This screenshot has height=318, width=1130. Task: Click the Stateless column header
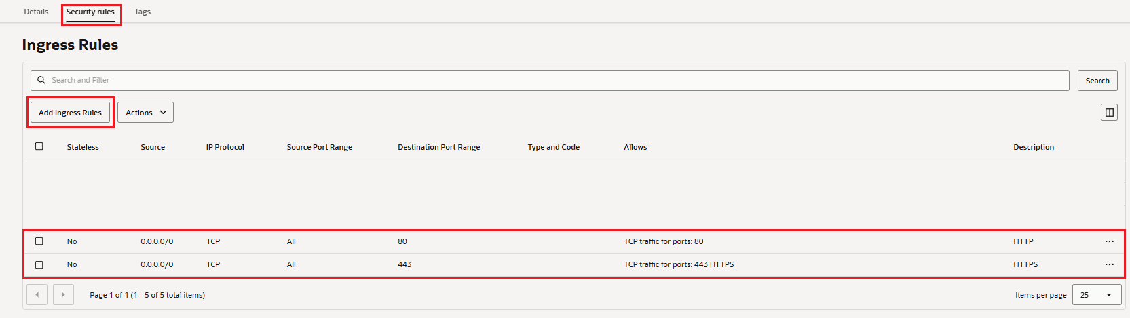click(83, 147)
